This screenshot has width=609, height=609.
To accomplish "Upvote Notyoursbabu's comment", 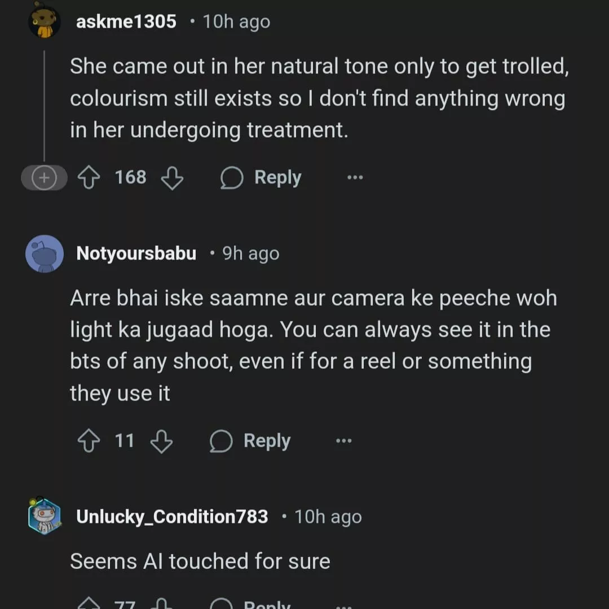I will tap(87, 441).
